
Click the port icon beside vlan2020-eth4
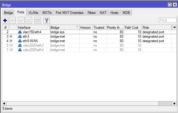[x=20, y=50]
